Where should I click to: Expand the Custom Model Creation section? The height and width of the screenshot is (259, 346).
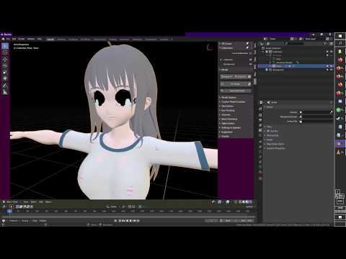(233, 101)
